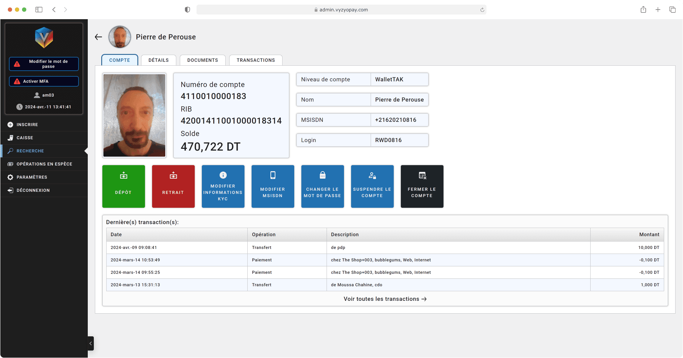The image size is (683, 358).
Task: Click the Fermer le compte button
Action: pyautogui.click(x=422, y=186)
